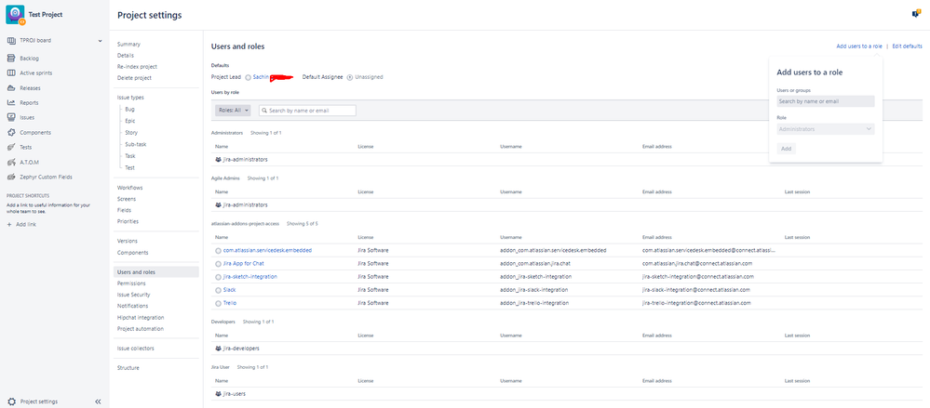The width and height of the screenshot is (930, 408).
Task: Focus the Users or groups search field
Action: 826,101
